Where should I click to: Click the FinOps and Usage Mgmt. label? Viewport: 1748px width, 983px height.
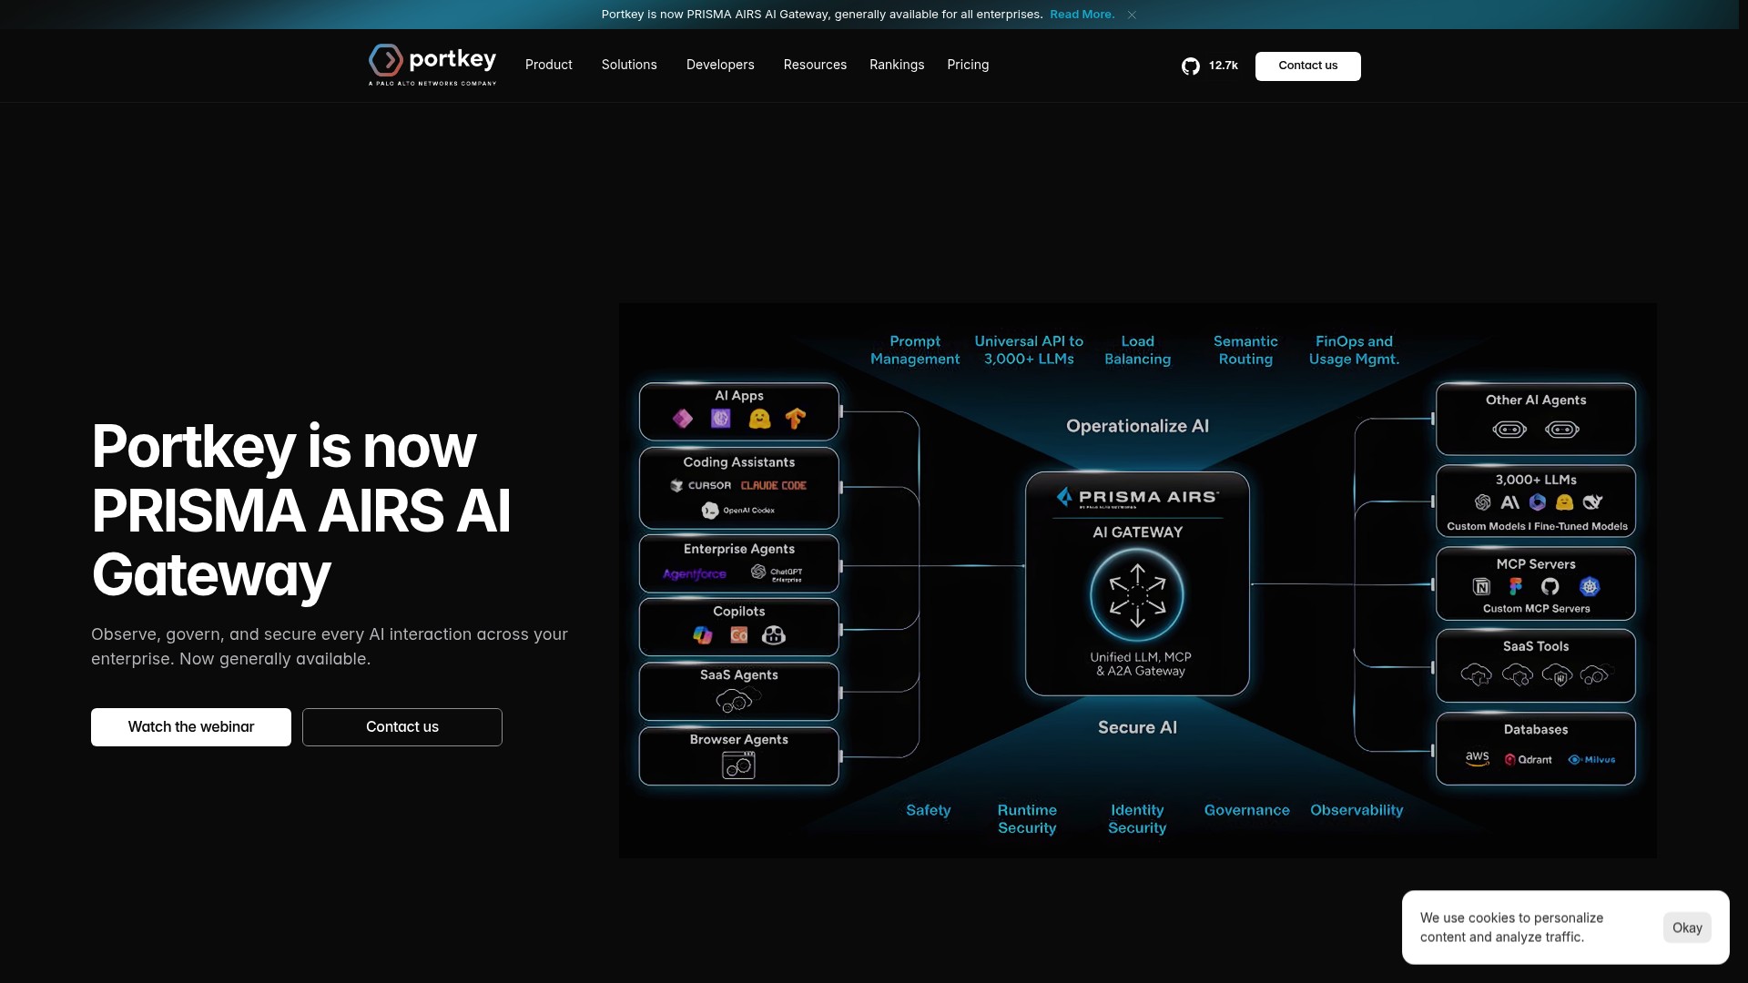click(1354, 350)
